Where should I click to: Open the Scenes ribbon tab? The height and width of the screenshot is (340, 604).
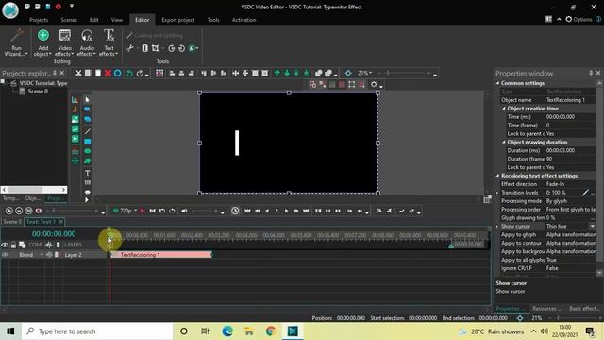pos(69,20)
